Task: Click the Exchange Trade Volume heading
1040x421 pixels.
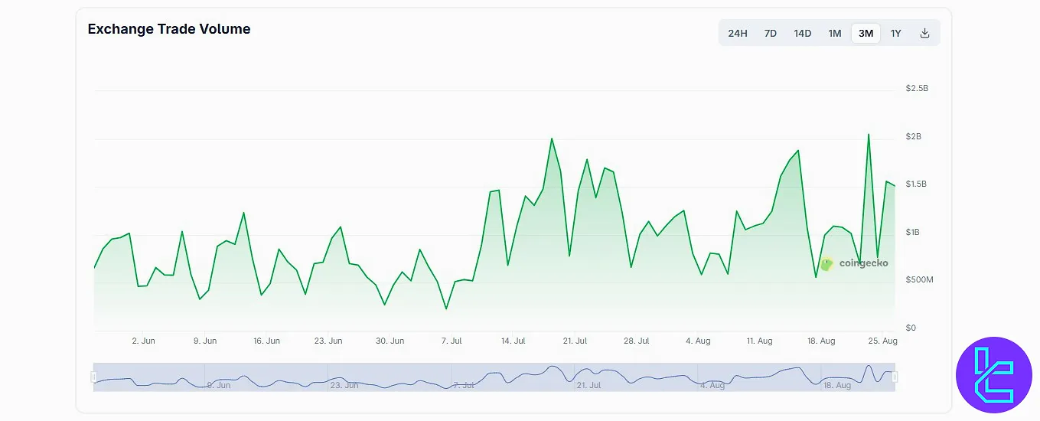Action: pos(169,29)
